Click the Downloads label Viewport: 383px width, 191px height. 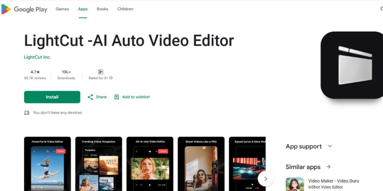pyautogui.click(x=66, y=78)
